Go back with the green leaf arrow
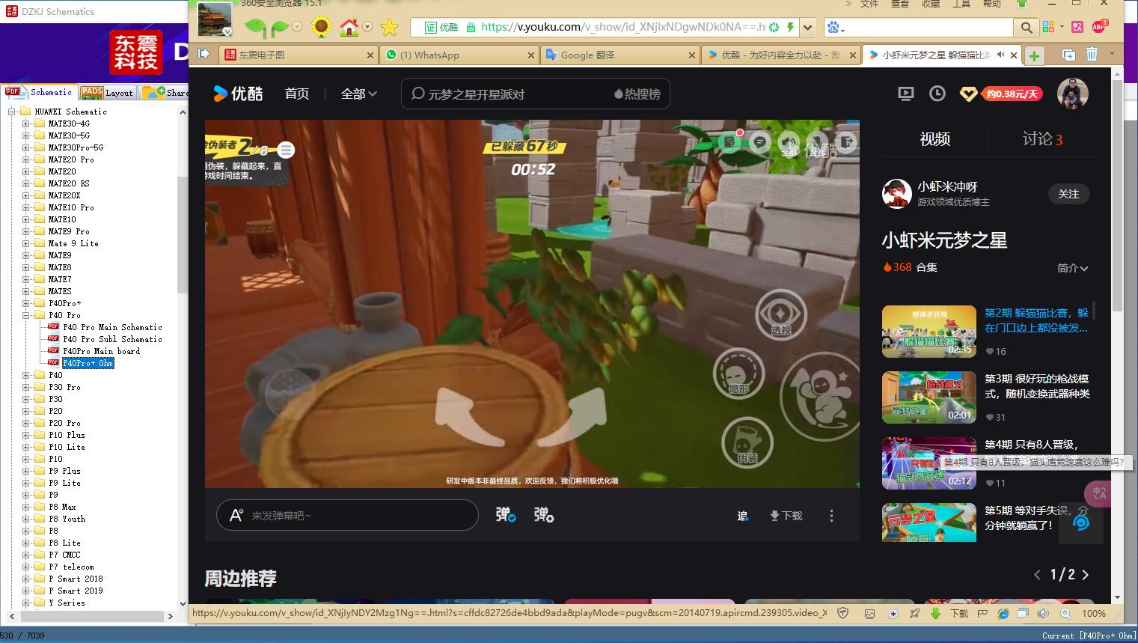The image size is (1138, 643). (255, 28)
